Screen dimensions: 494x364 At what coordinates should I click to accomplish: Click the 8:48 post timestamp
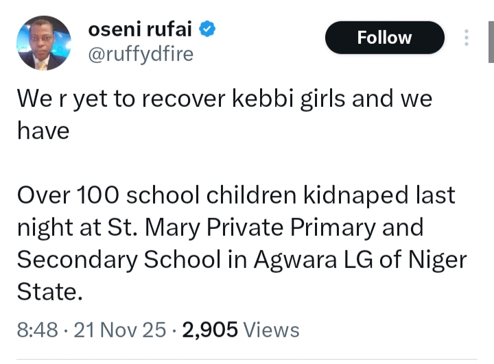coord(35,330)
